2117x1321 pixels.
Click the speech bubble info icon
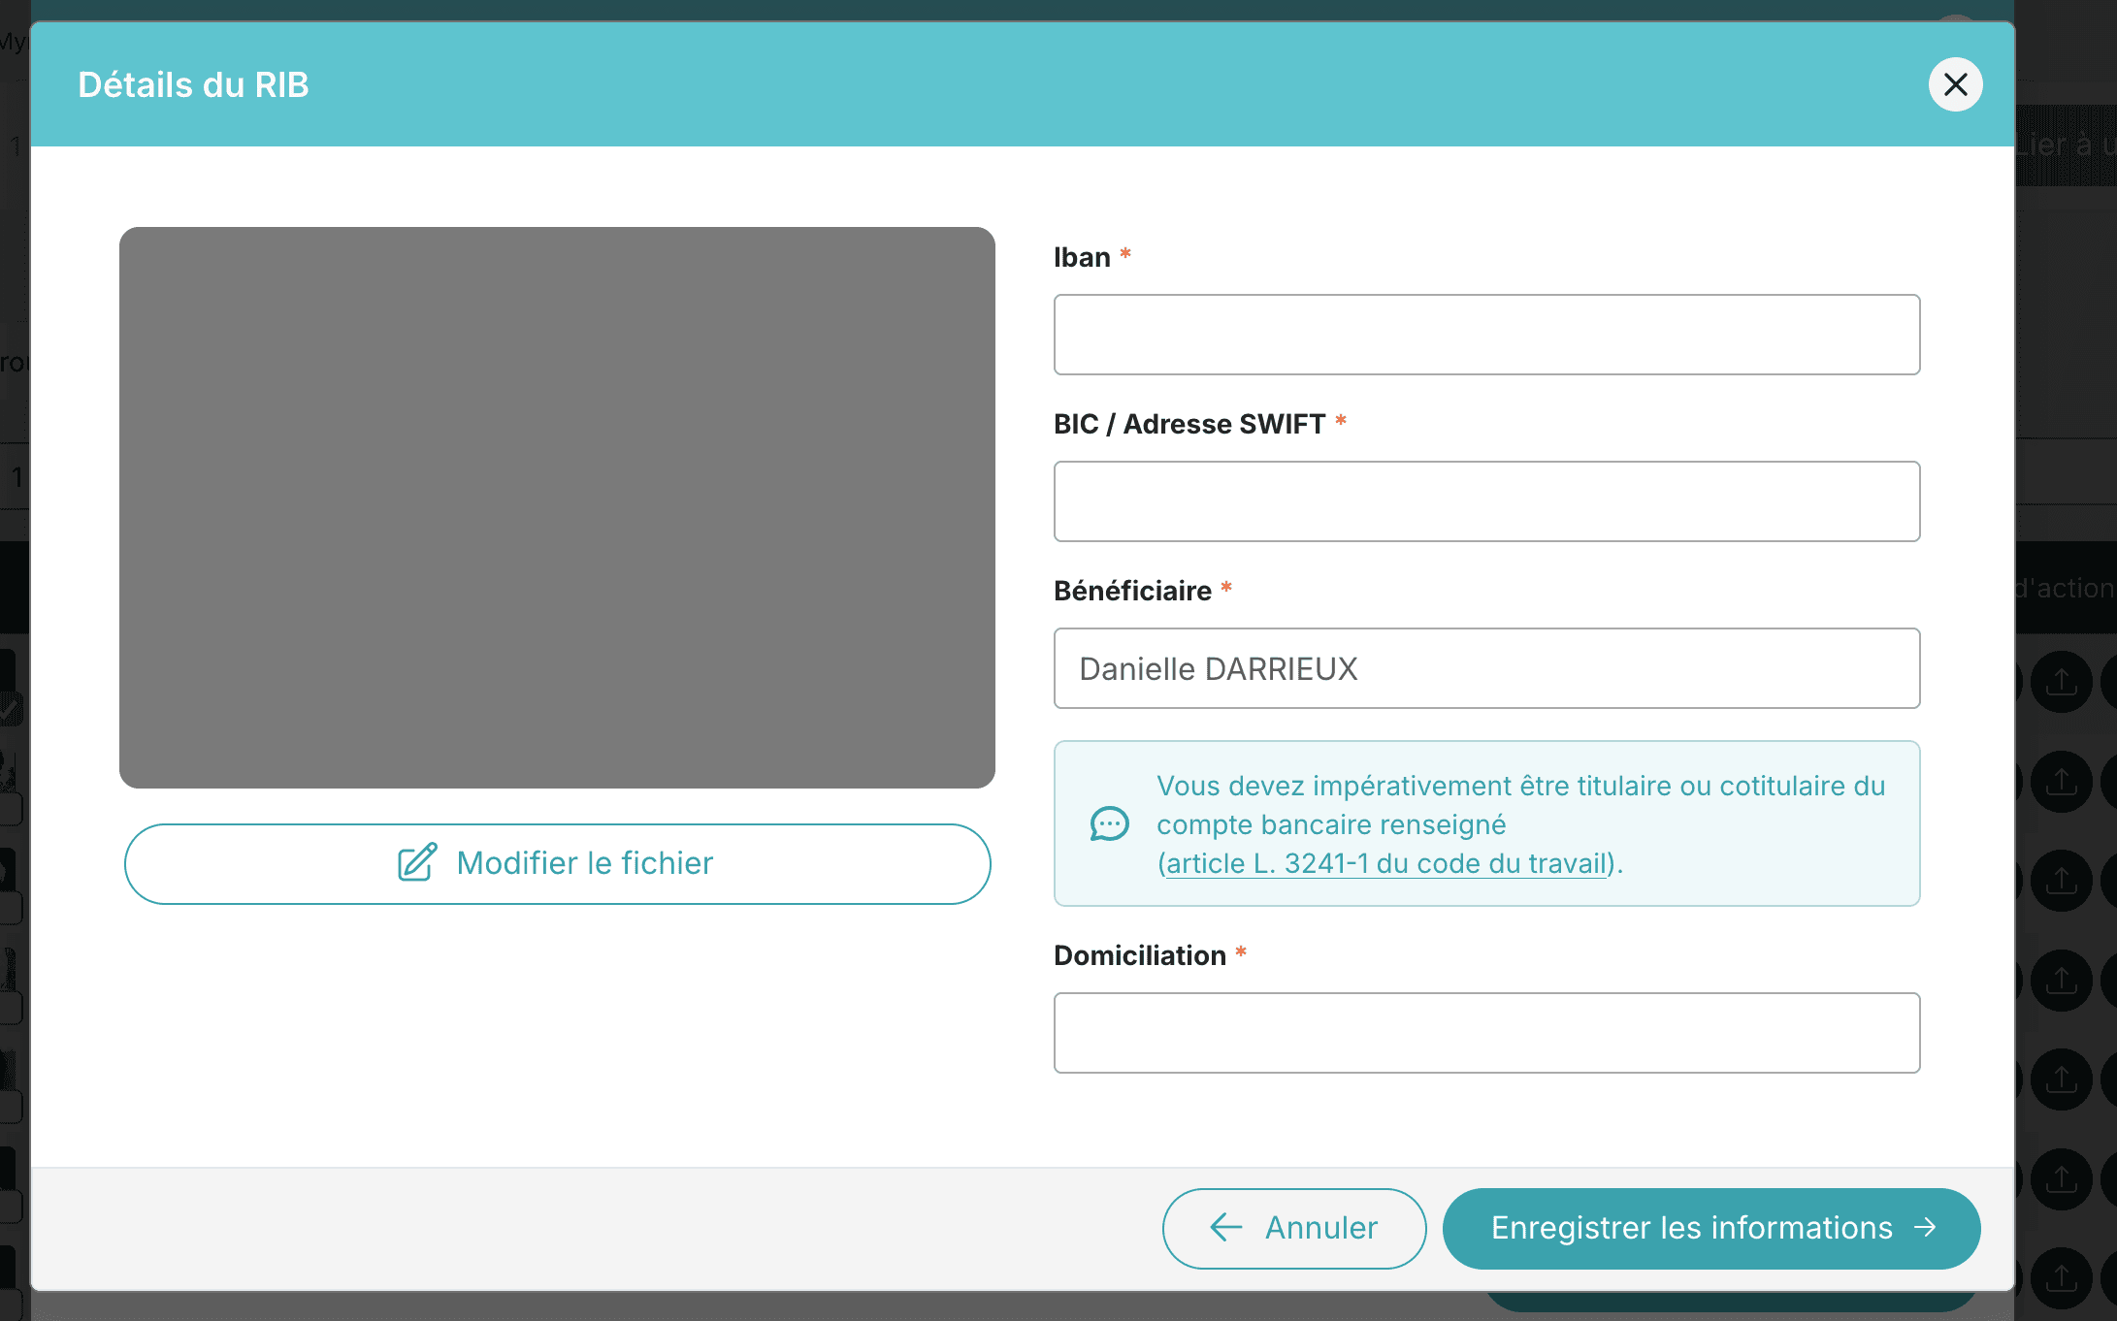pyautogui.click(x=1109, y=824)
